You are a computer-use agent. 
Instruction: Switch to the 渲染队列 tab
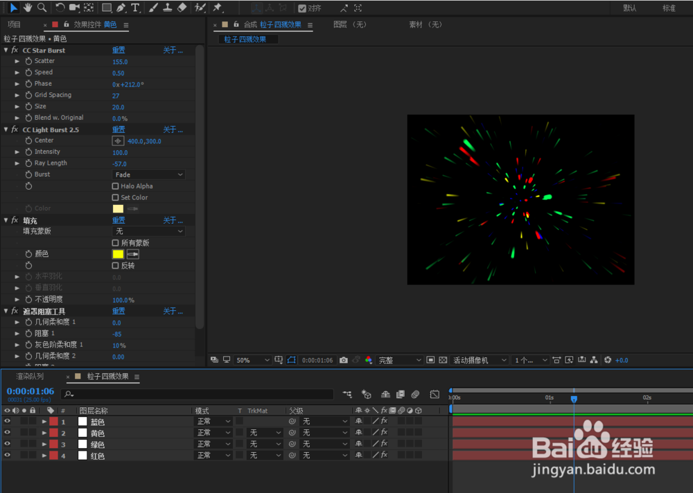30,377
